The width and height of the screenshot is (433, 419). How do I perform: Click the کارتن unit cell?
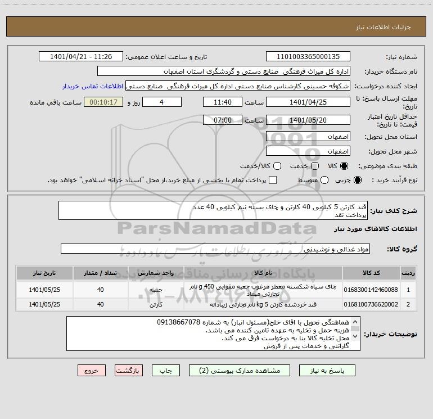[x=156, y=304]
